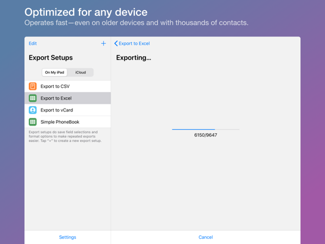Select the Export to Excel row
The width and height of the screenshot is (325, 244).
(68, 98)
